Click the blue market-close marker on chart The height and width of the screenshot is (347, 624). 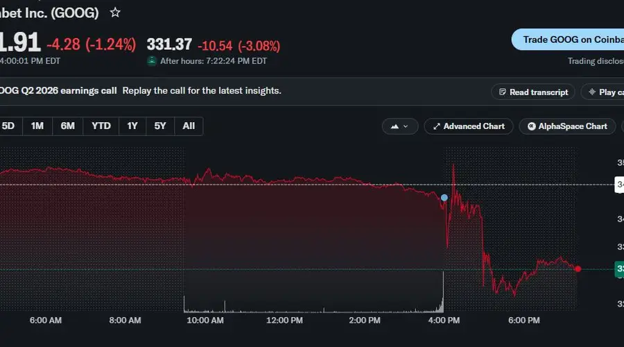444,198
